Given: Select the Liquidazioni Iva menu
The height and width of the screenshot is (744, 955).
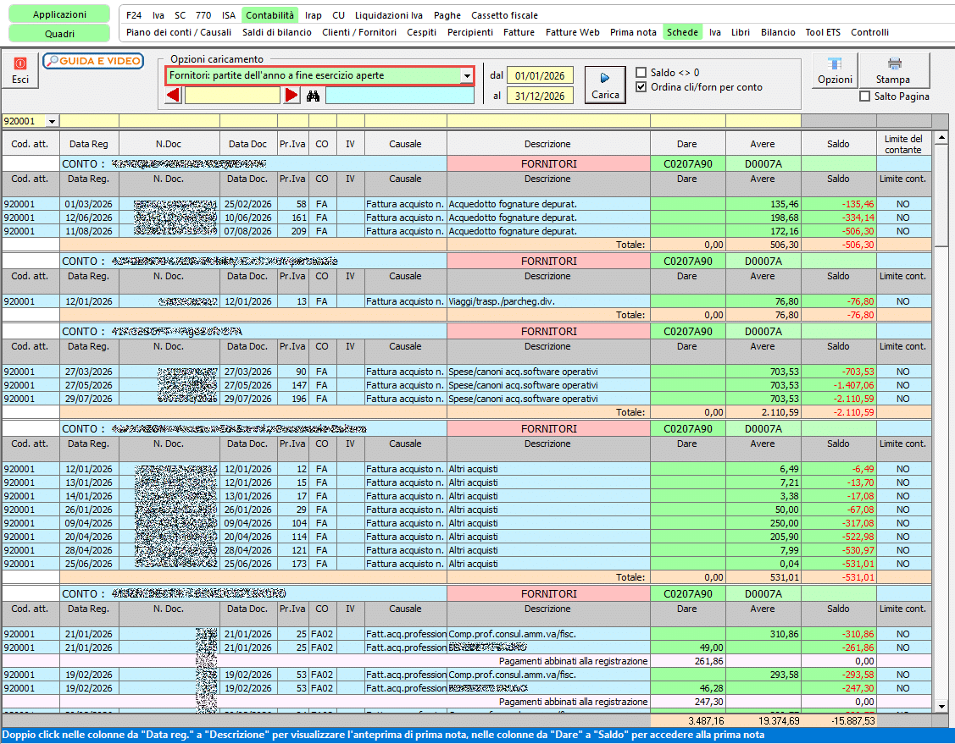Looking at the screenshot, I should [x=389, y=15].
